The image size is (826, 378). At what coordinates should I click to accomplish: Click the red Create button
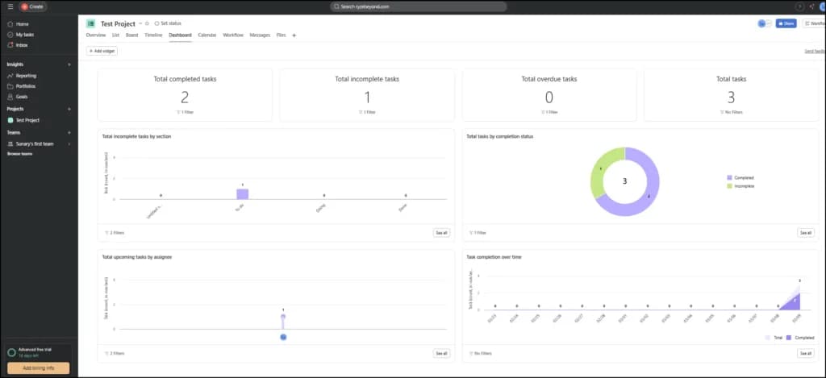pos(32,6)
